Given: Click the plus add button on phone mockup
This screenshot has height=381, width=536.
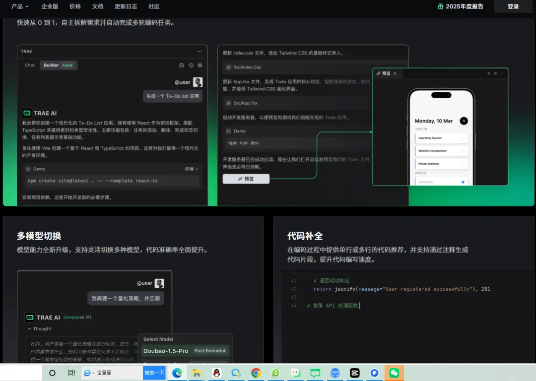Looking at the screenshot, I should tap(464, 121).
